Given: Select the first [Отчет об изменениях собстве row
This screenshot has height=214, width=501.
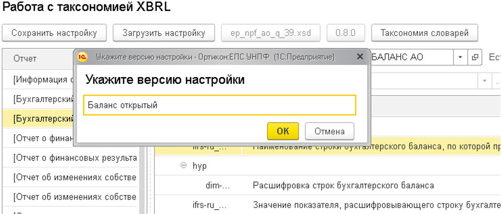Looking at the screenshot, I should [75, 177].
